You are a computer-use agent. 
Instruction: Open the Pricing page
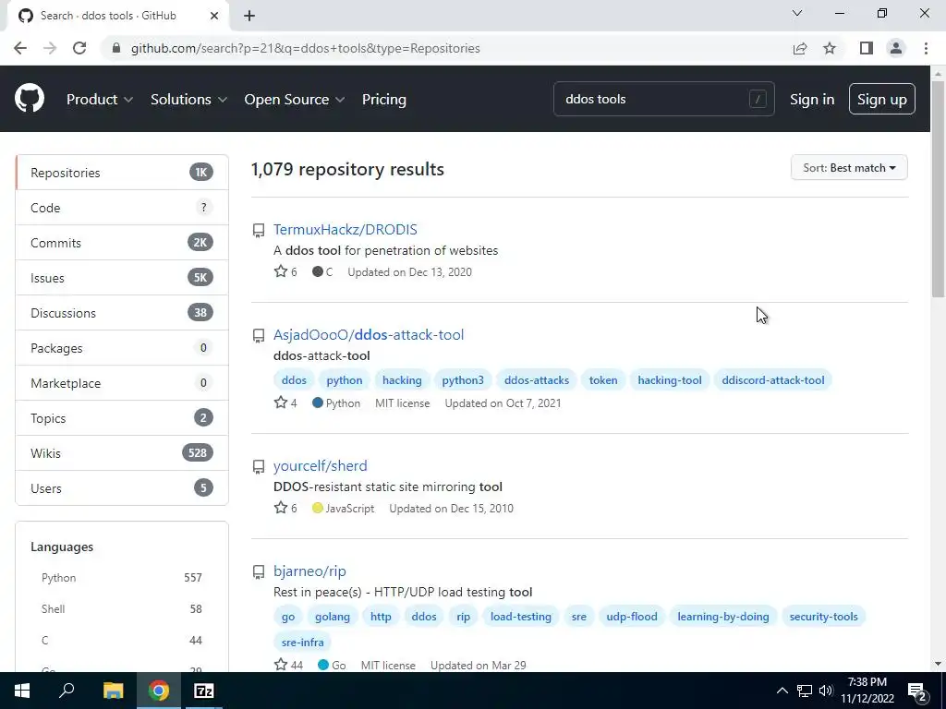click(383, 100)
